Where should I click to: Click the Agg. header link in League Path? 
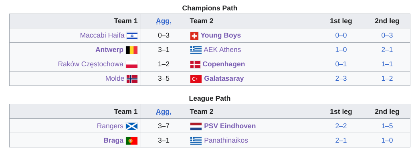[164, 111]
